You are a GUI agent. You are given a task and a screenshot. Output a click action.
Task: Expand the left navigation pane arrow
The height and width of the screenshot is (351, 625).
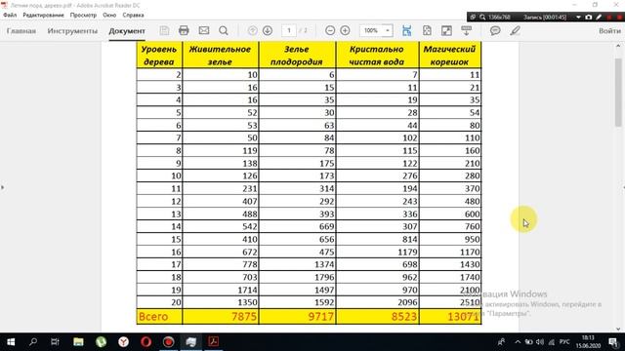[x=2, y=187]
